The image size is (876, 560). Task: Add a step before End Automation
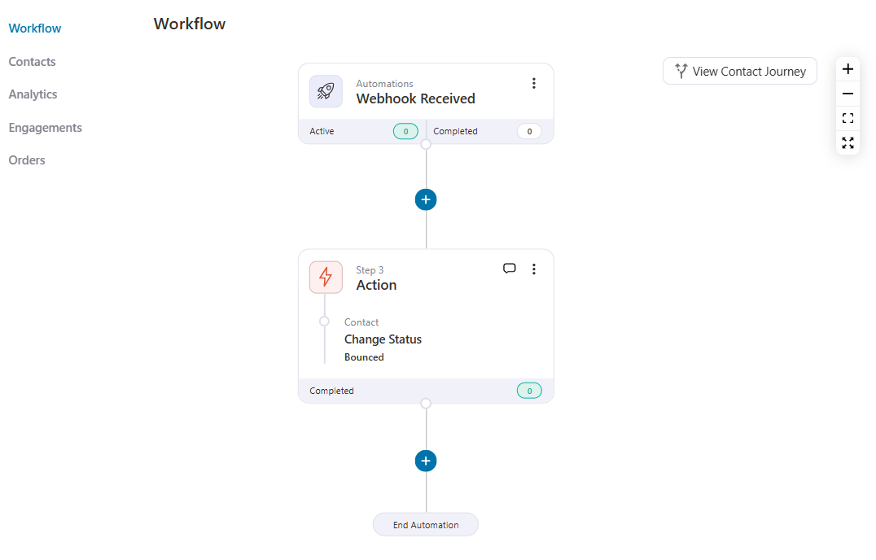(426, 462)
